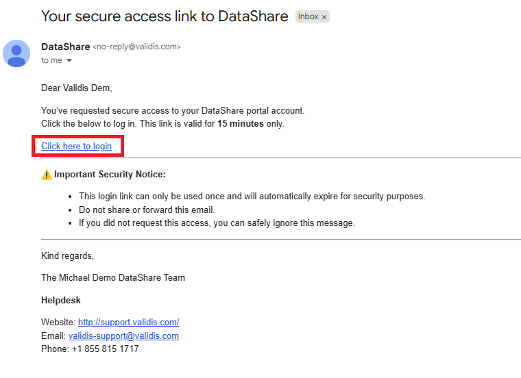Remove the Inbox label with its x
The height and width of the screenshot is (378, 521).
[324, 17]
